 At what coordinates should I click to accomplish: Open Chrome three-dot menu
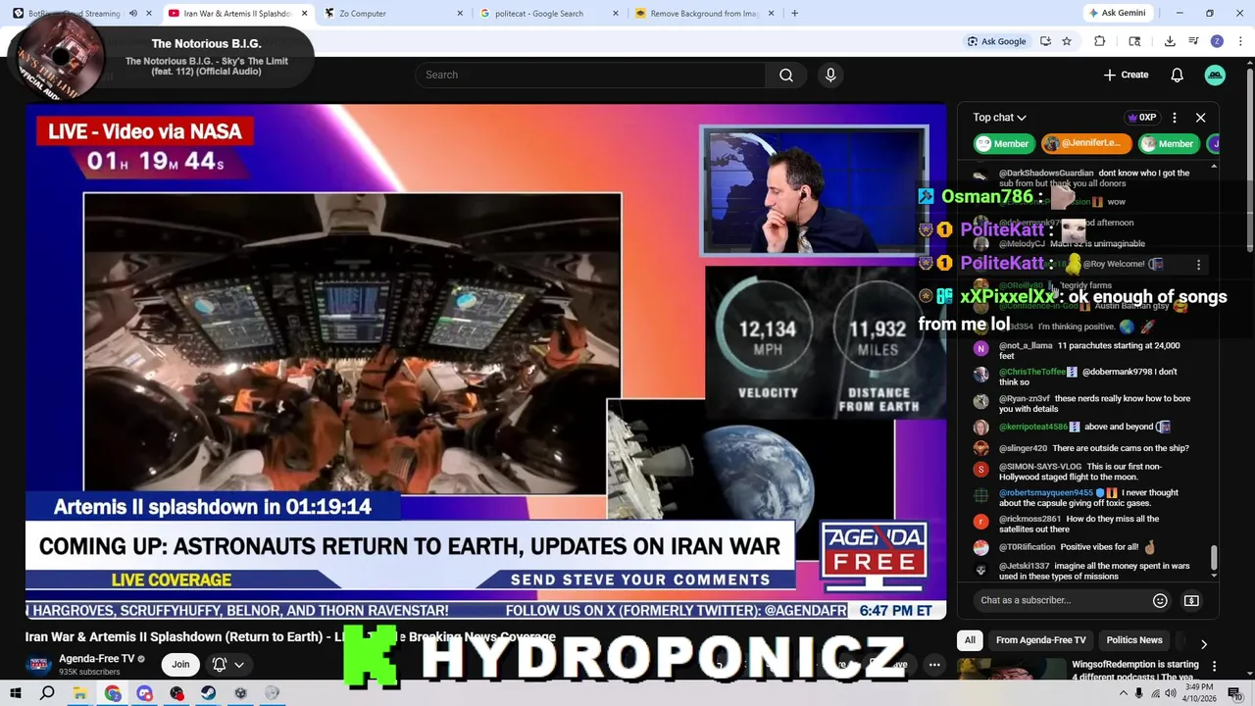[1240, 41]
